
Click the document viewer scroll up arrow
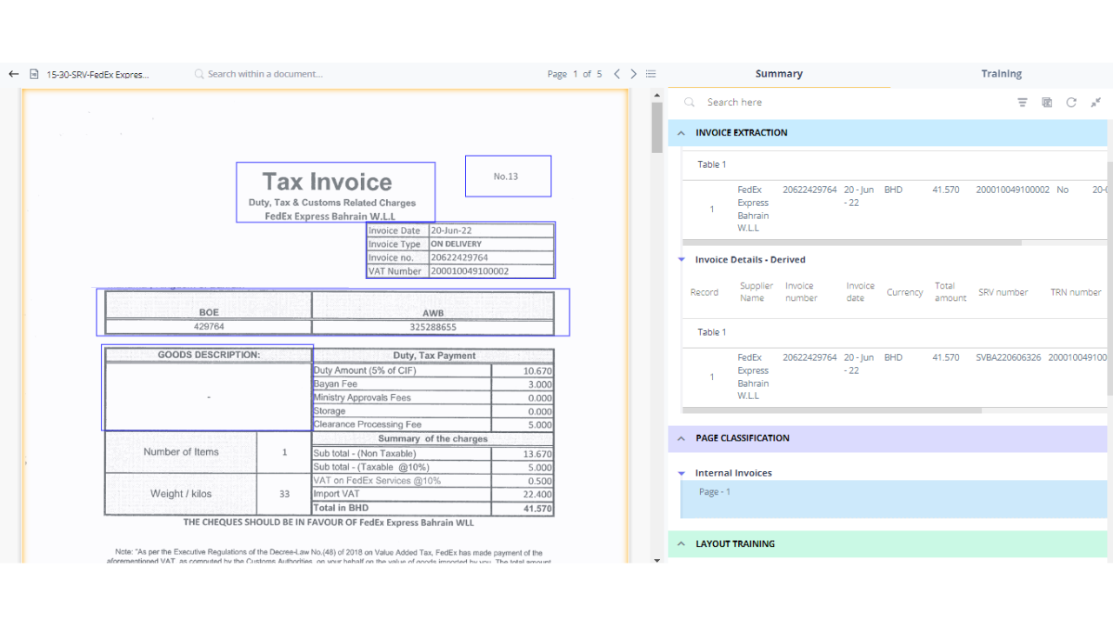[x=657, y=94]
